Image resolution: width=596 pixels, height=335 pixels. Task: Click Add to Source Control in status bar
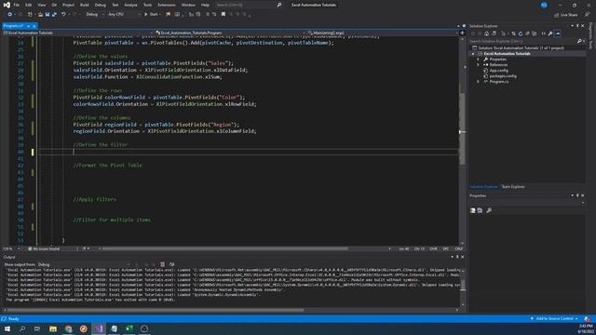click(554, 318)
